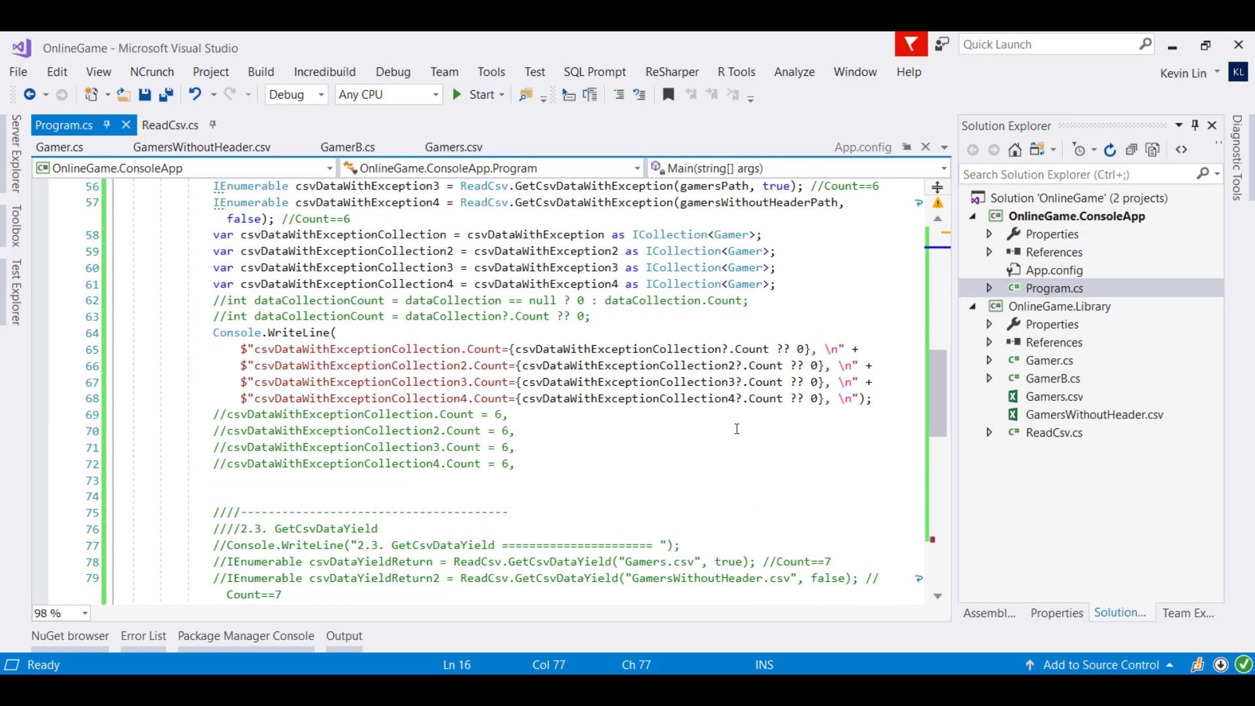Switch to the Gamers.csv tab

click(453, 147)
